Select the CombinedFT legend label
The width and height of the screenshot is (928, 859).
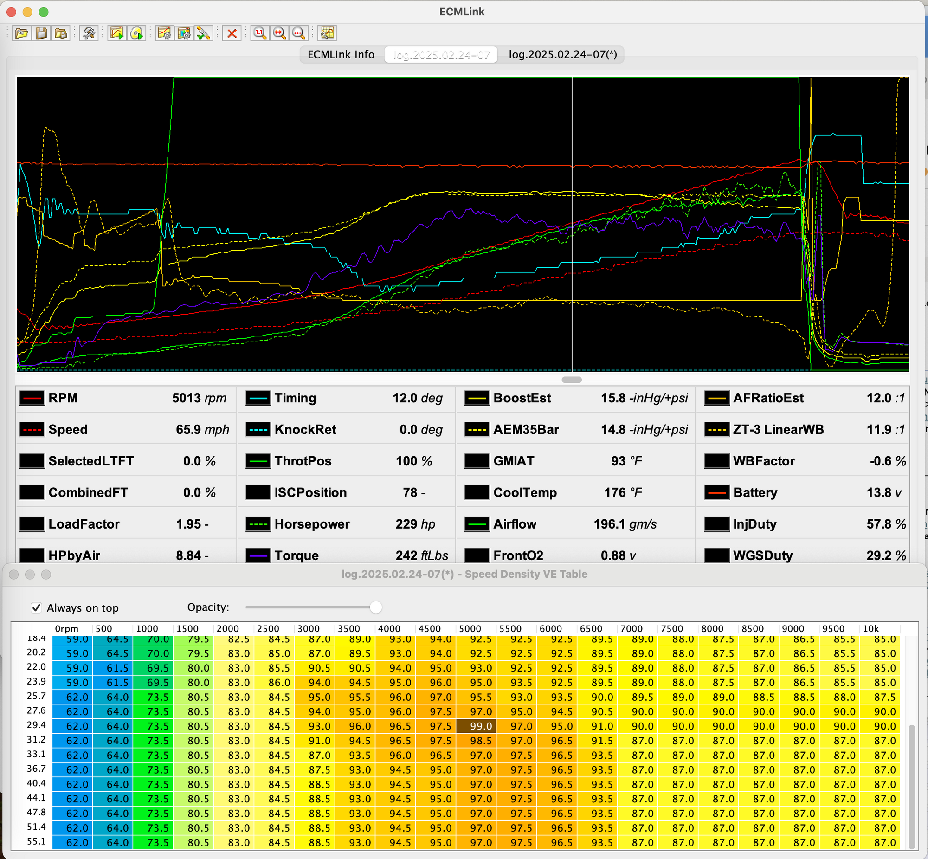click(x=88, y=492)
